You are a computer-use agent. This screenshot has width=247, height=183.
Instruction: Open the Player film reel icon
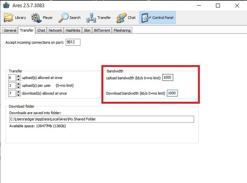click(x=36, y=18)
